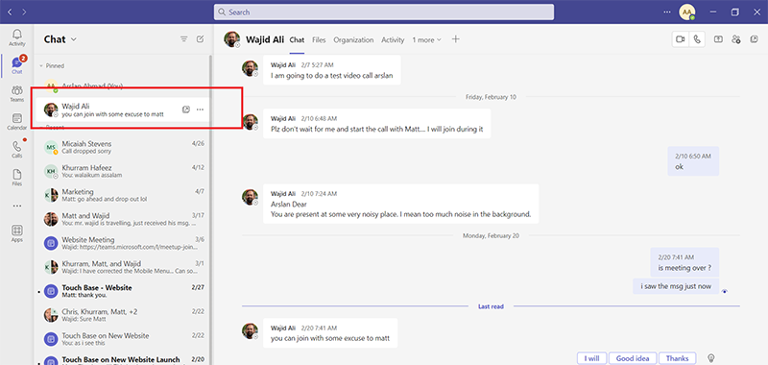Open the Calendar in sidebar

point(17,121)
